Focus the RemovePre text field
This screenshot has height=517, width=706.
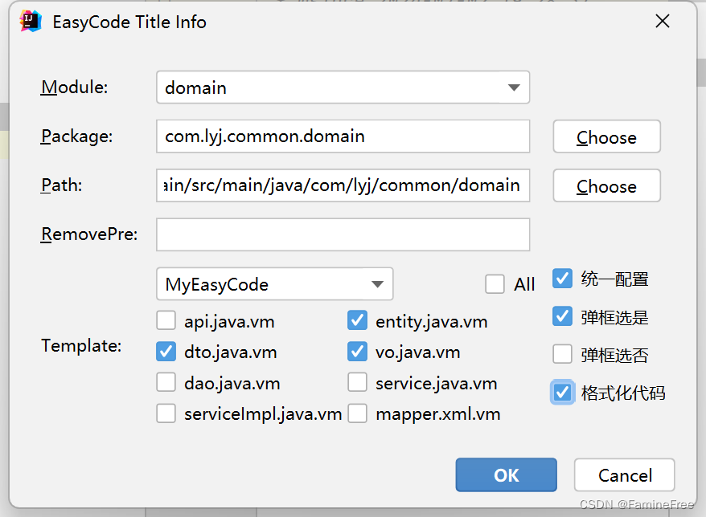[343, 234]
